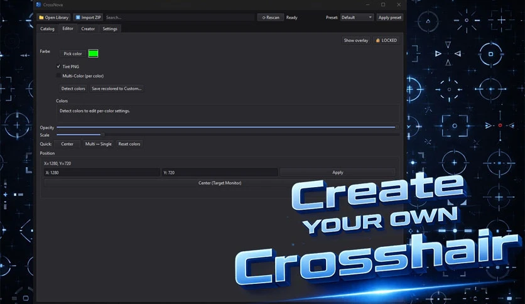Click Reset colors
This screenshot has width=525, height=304.
tap(129, 144)
